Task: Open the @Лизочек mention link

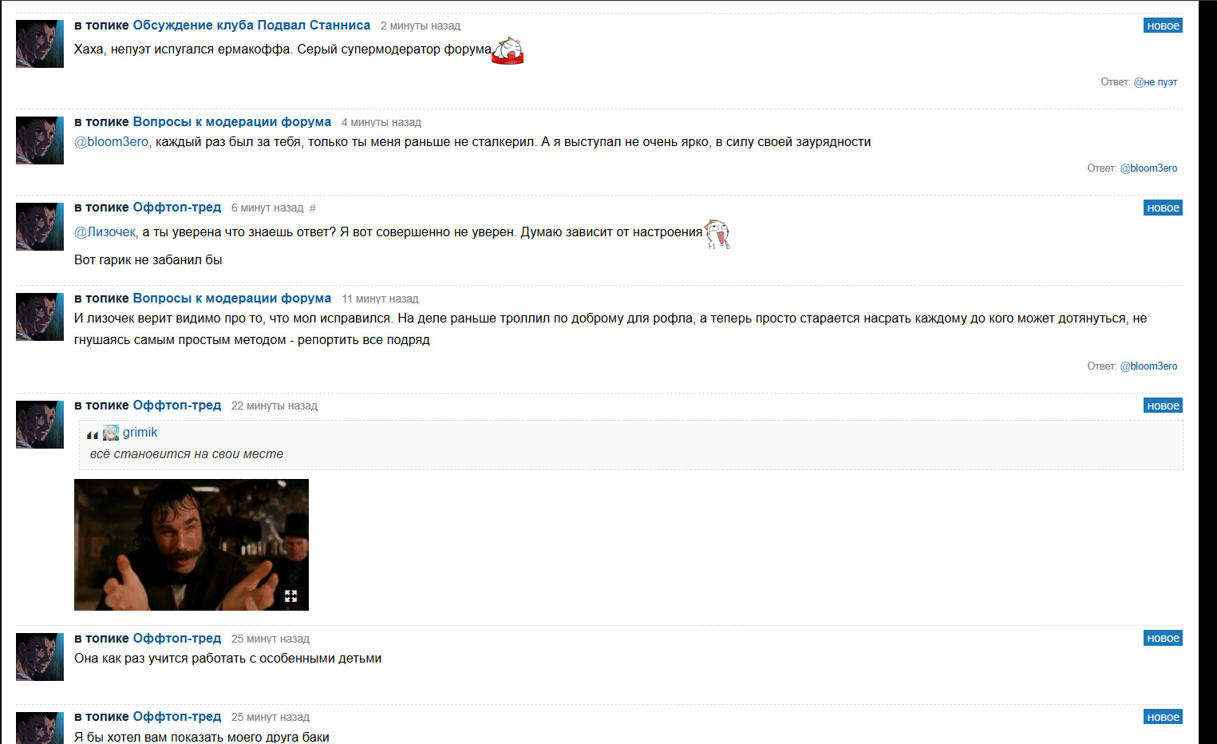Action: pyautogui.click(x=105, y=232)
